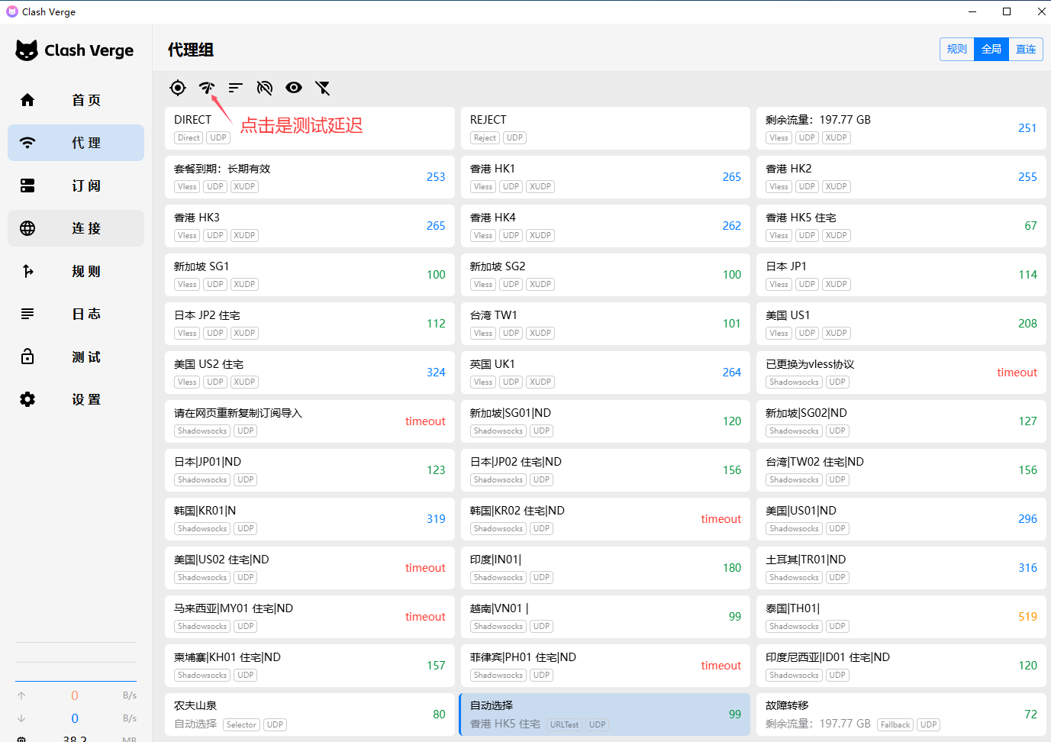
Task: Open the 日志 logs page
Action: pyautogui.click(x=76, y=314)
